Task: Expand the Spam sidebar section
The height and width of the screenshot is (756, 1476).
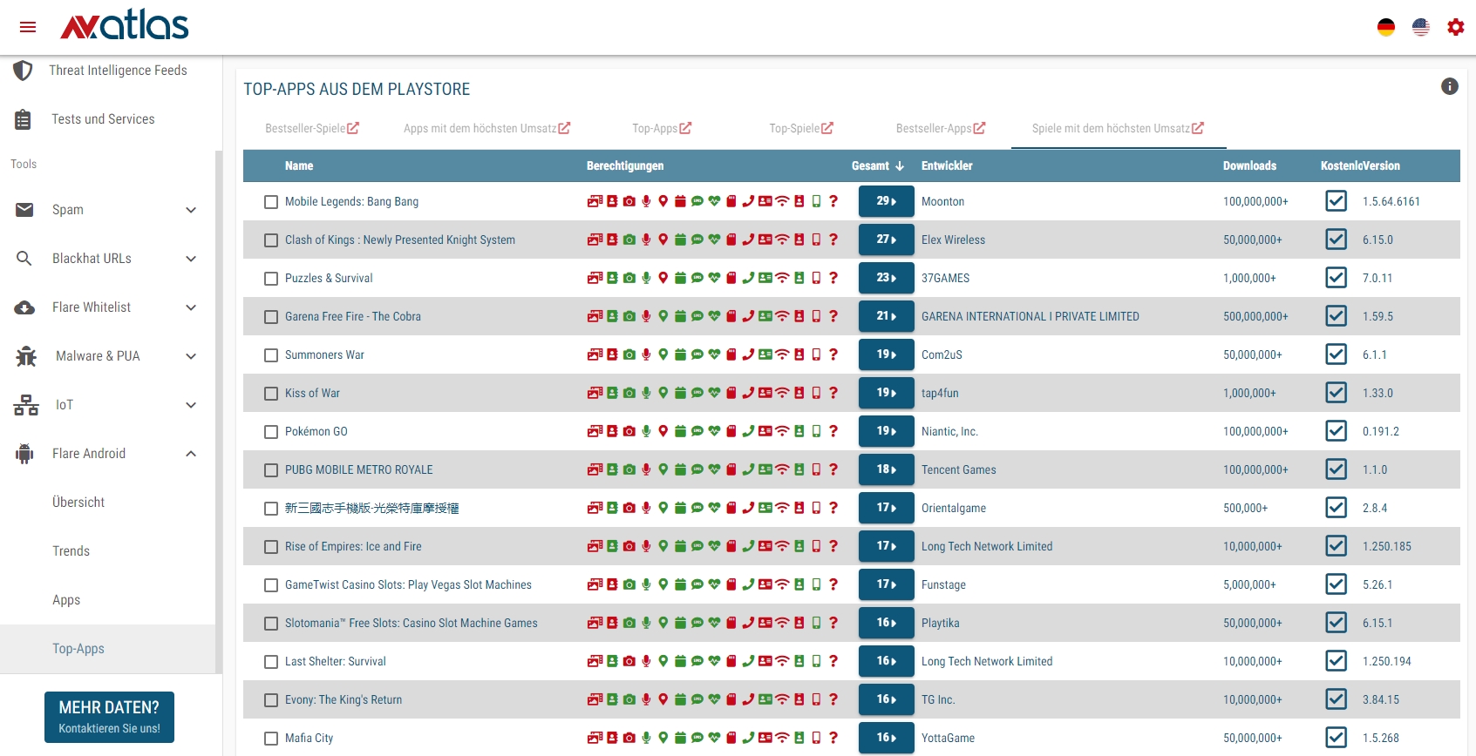Action: [191, 210]
